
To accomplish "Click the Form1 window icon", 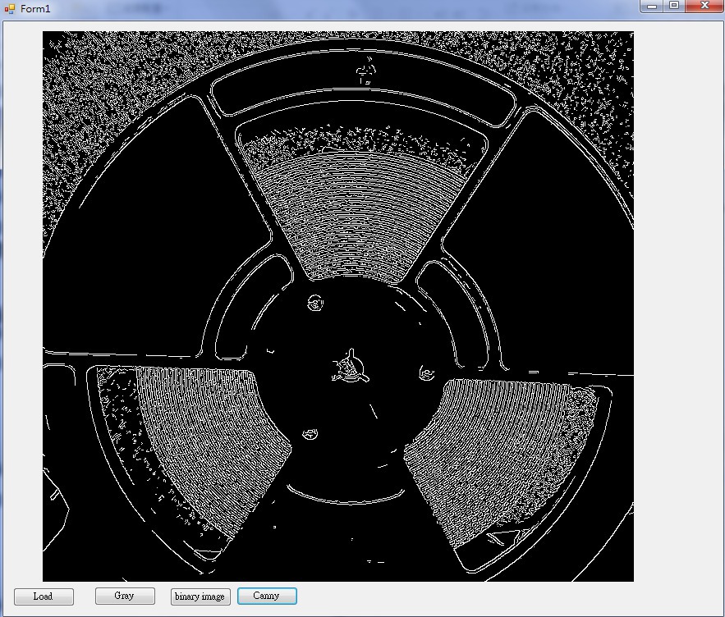I will tap(9, 8).
